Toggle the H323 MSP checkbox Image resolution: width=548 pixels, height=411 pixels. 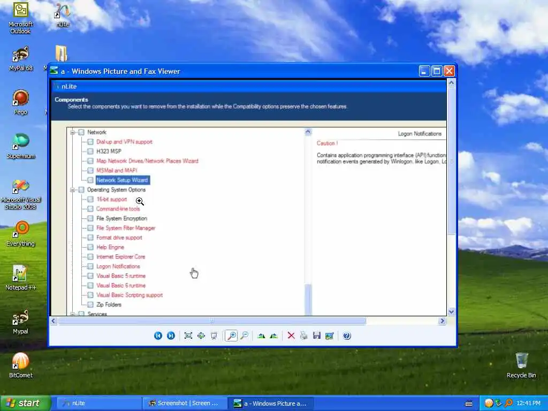[90, 151]
